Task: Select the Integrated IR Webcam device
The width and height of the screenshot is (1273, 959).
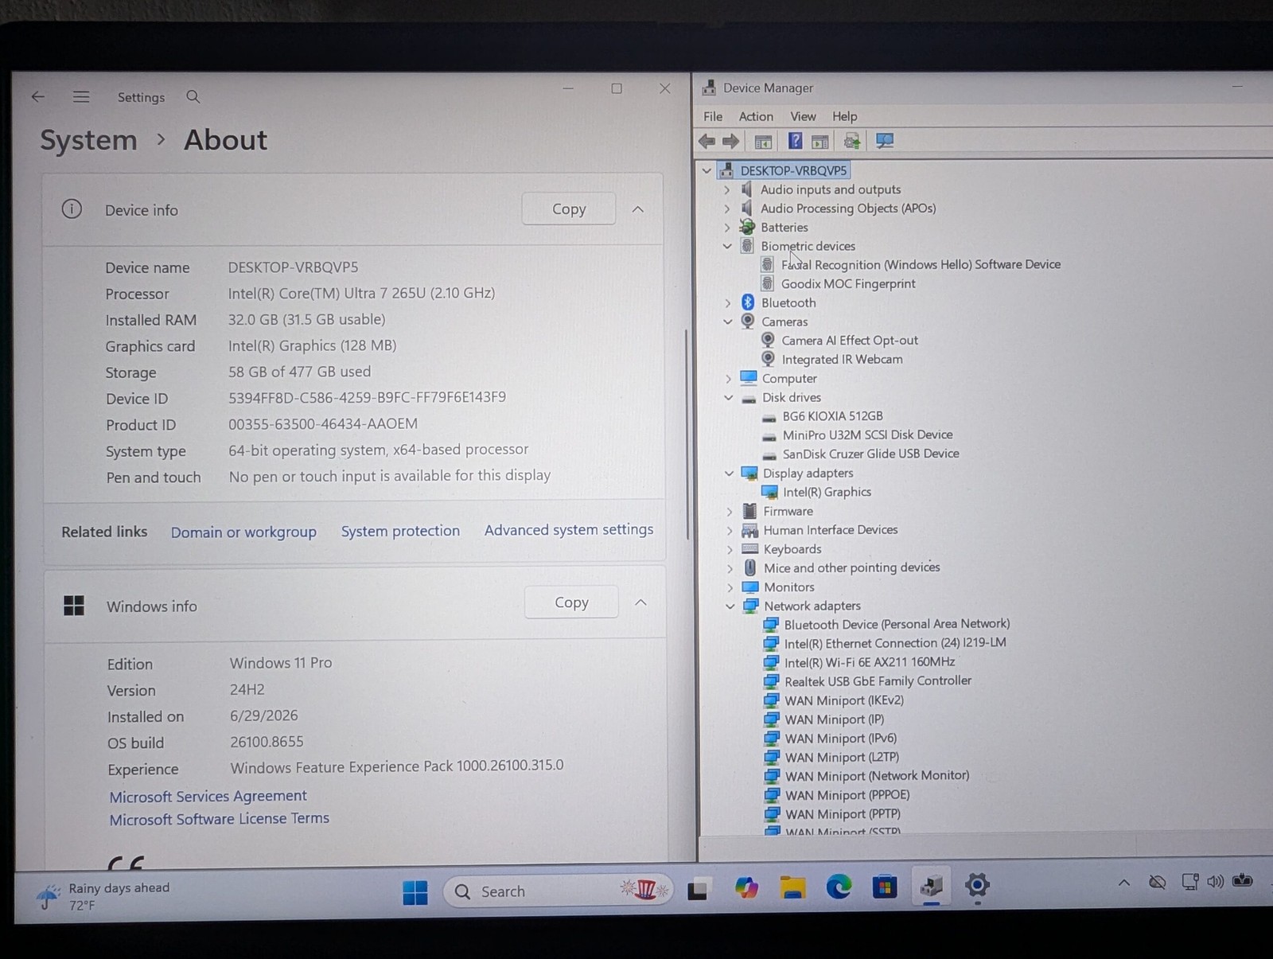Action: [x=842, y=360]
